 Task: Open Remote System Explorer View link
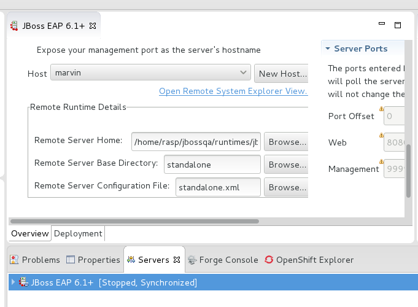click(x=233, y=91)
